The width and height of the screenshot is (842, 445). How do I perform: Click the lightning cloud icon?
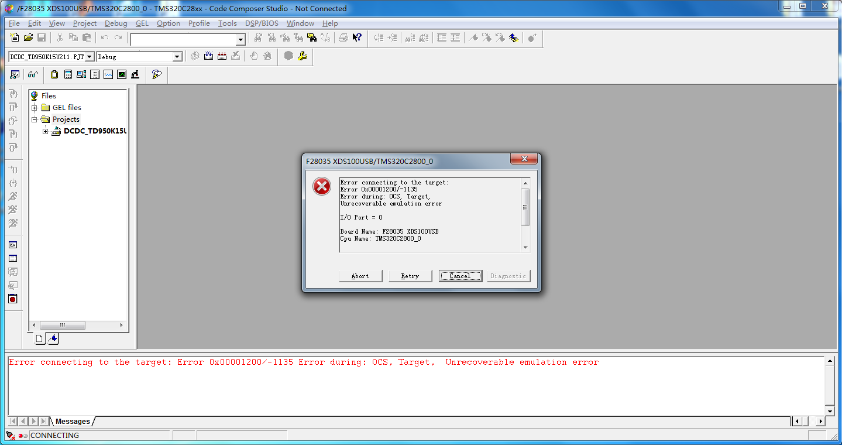[156, 74]
